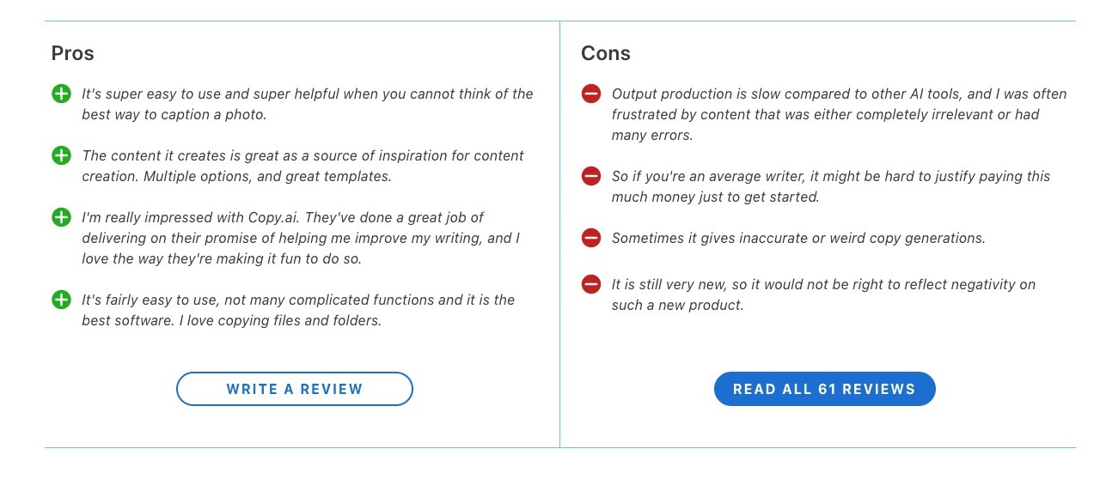1106x479 pixels.
Task: Click the green plus icon beside "impressed with Copy.ai"
Action: 61,217
